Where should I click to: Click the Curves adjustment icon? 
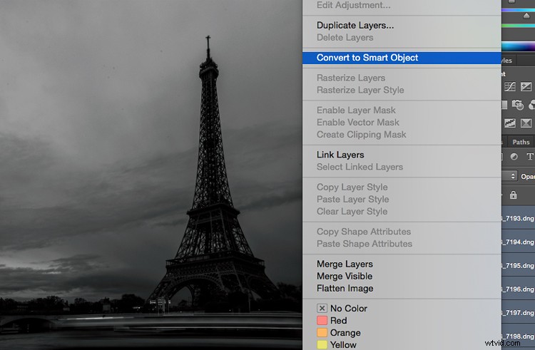[510, 86]
